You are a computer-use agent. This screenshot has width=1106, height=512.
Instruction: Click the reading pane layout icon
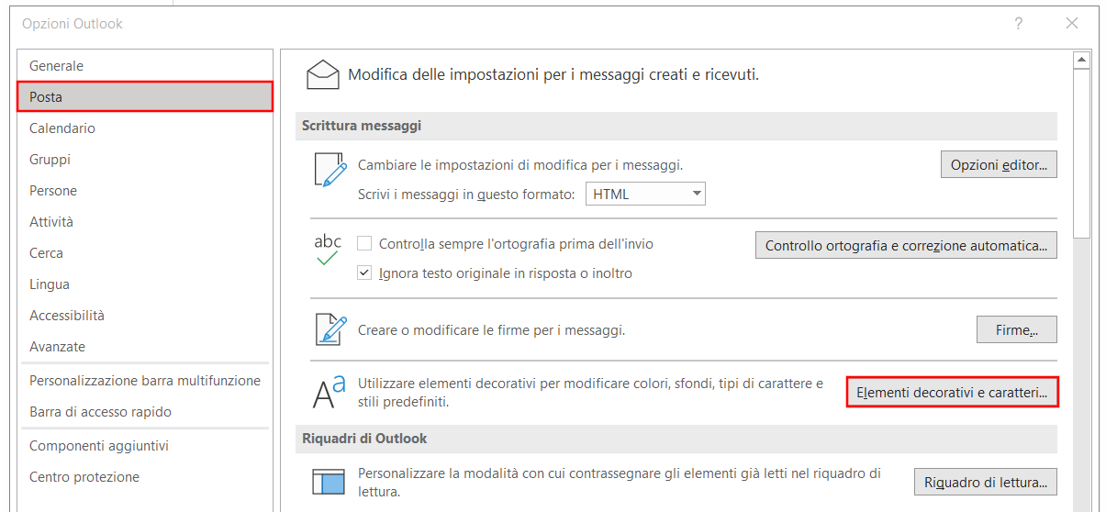pyautogui.click(x=328, y=482)
